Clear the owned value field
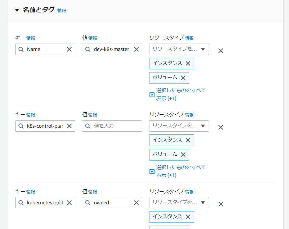Image resolution: width=289 pixels, height=229 pixels. (x=136, y=203)
